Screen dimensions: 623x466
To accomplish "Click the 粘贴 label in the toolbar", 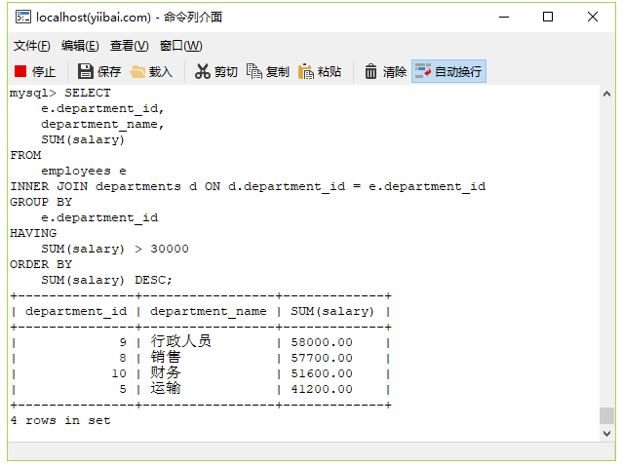I will click(x=330, y=72).
